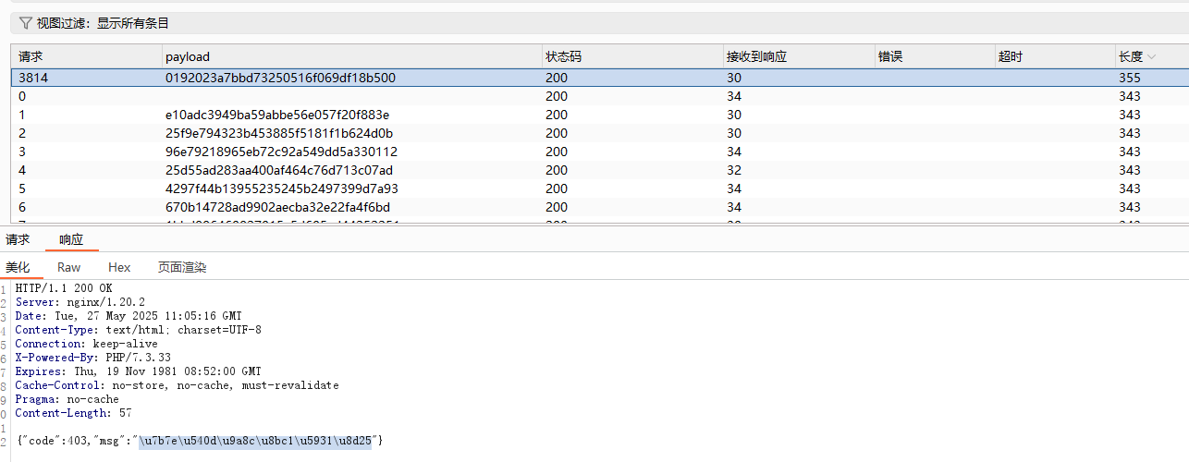
Task: Switch to the 请求 tab
Action: point(18,240)
